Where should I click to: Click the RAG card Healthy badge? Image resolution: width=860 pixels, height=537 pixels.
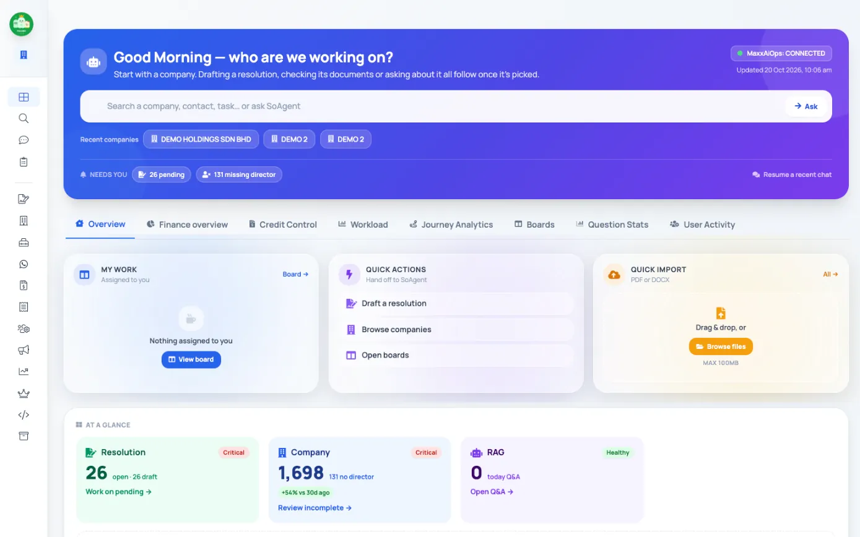click(x=618, y=453)
